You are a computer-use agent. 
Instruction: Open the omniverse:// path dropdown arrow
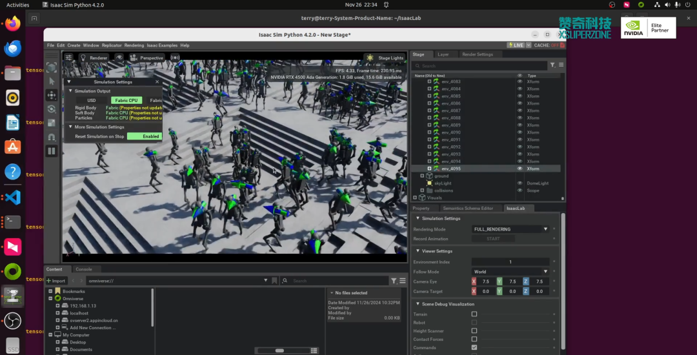tap(266, 281)
